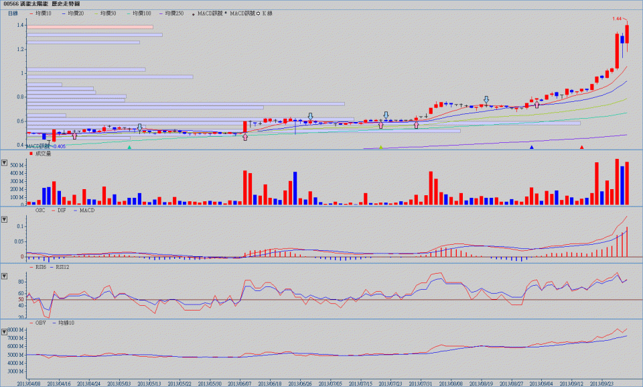Click the leftmost pink up-arrow buy signal
Viewport: 643px width, 387px height.
click(74, 136)
